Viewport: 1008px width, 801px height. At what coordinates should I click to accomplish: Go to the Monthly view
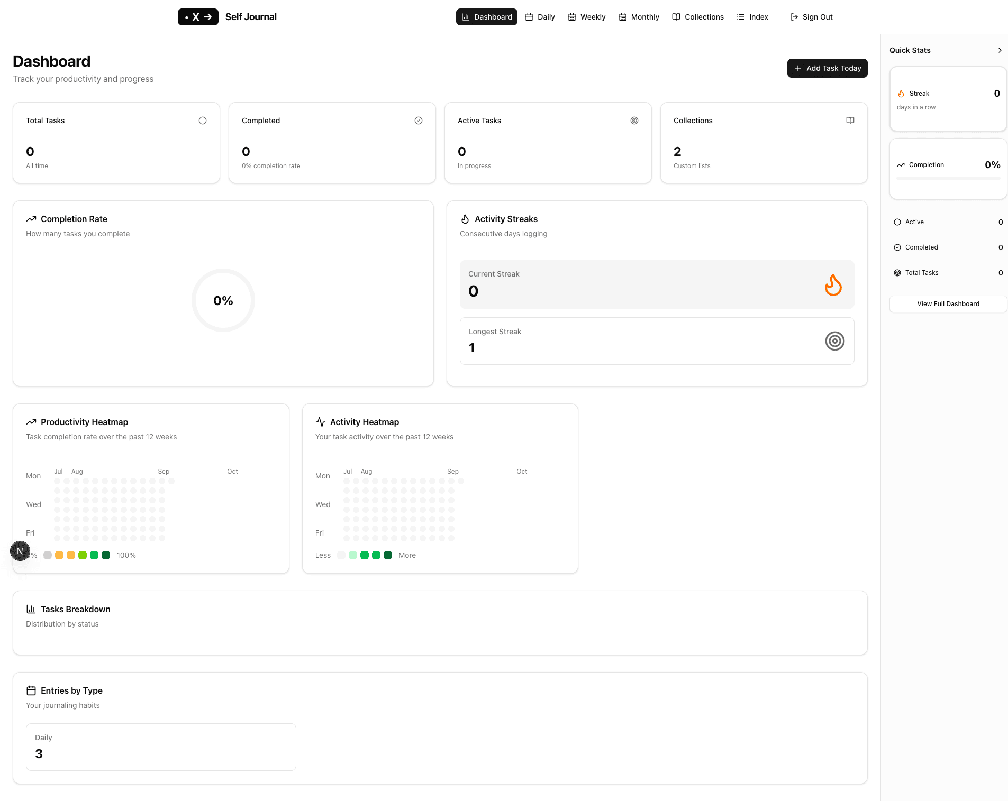(639, 17)
